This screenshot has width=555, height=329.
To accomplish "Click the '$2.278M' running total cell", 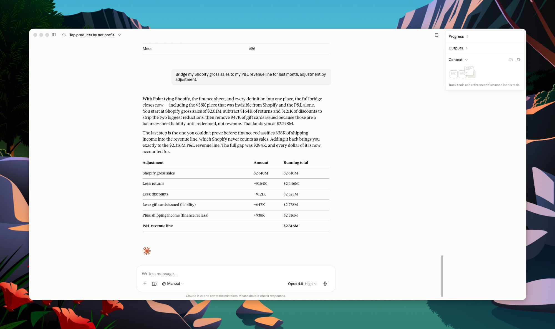I will [291, 205].
